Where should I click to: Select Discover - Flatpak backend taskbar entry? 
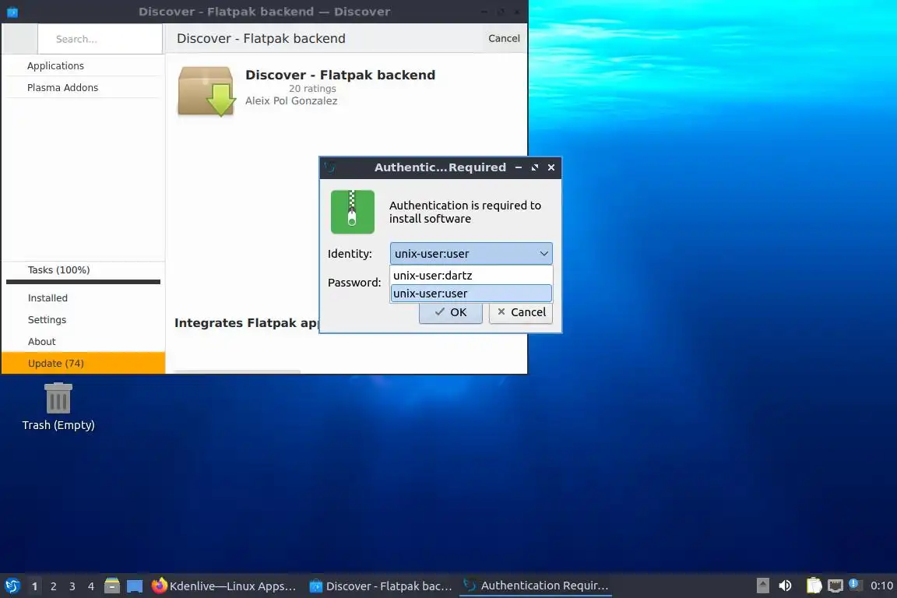pyautogui.click(x=381, y=586)
